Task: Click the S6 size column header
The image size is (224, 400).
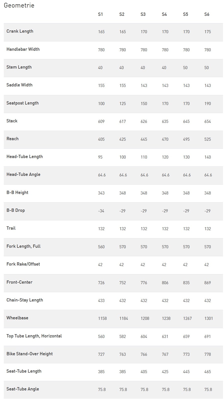Action: (207, 14)
